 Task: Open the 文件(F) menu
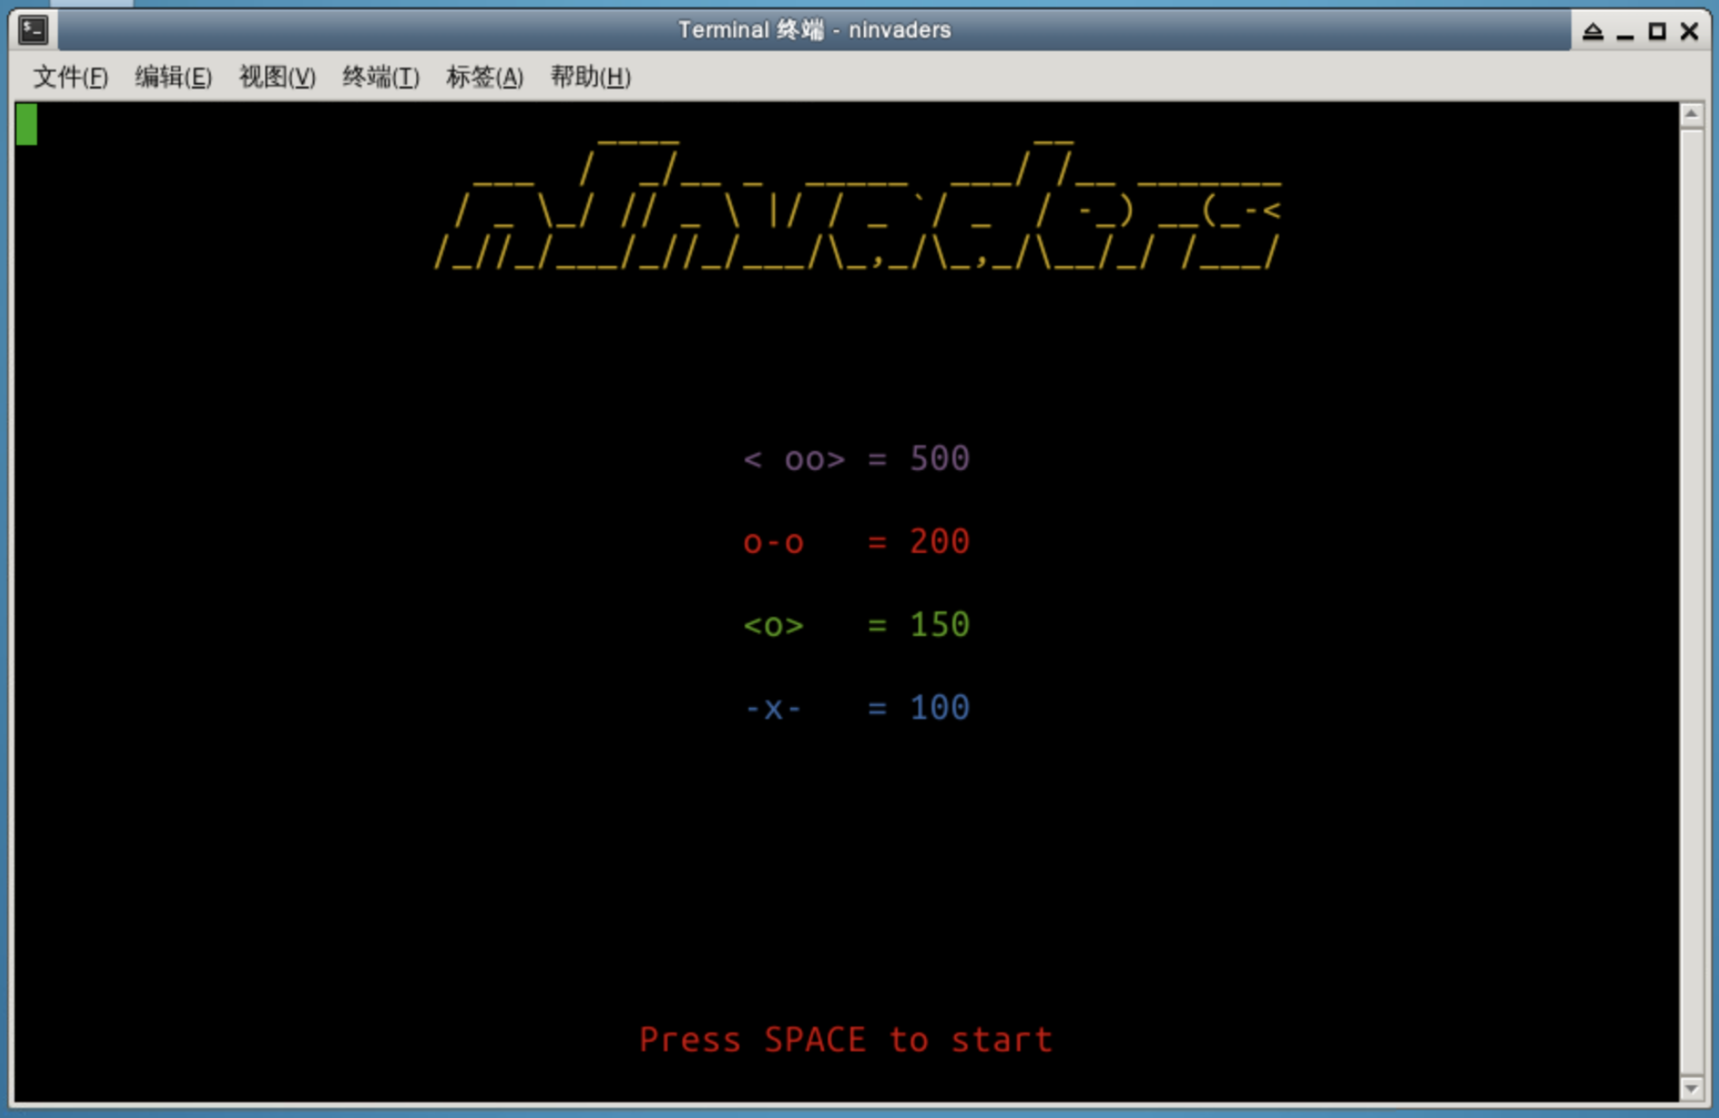pos(70,77)
